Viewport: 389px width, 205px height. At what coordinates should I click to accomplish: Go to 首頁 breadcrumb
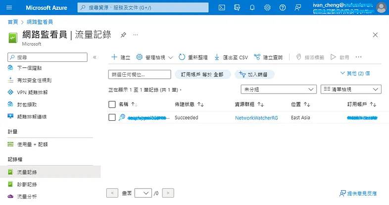click(x=13, y=22)
